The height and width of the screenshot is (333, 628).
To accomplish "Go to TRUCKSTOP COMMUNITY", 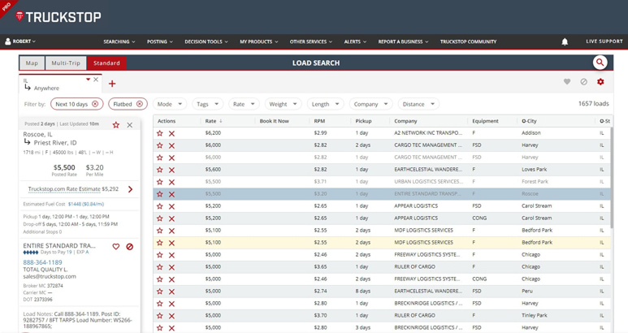I will [468, 41].
